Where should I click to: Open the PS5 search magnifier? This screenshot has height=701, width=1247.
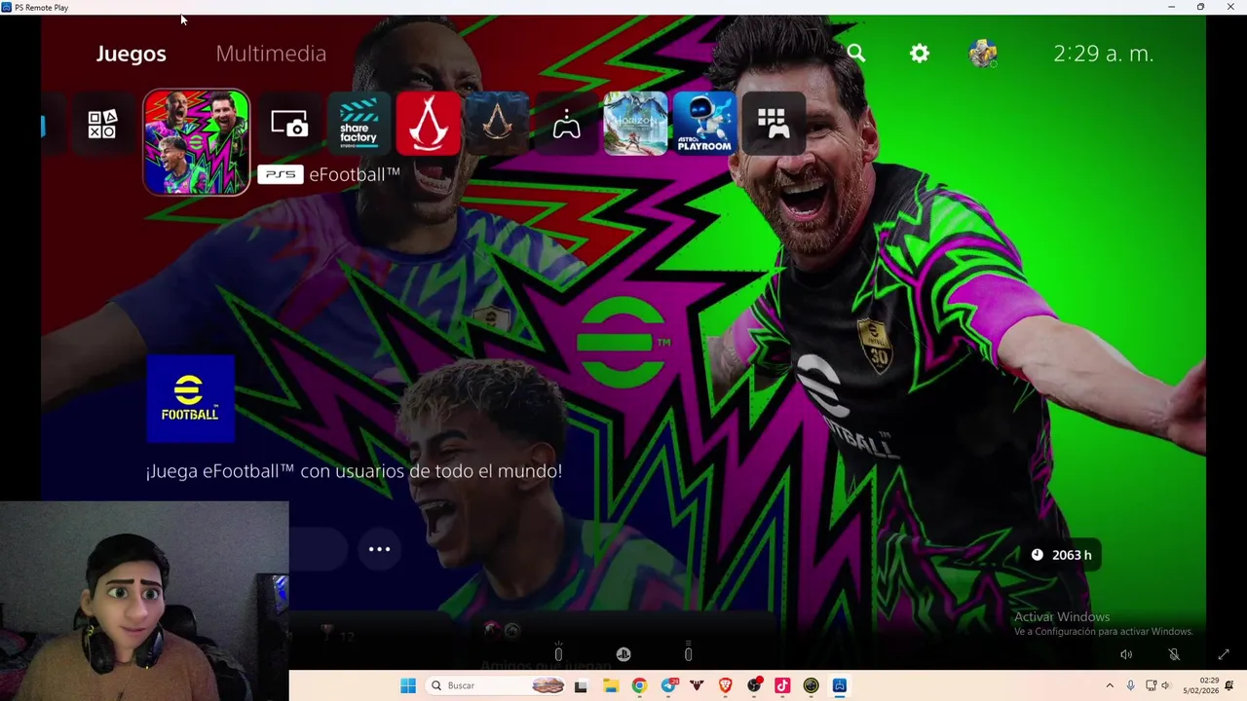(856, 54)
